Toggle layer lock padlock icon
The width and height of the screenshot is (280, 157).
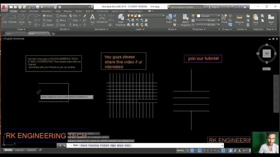pos(136,16)
